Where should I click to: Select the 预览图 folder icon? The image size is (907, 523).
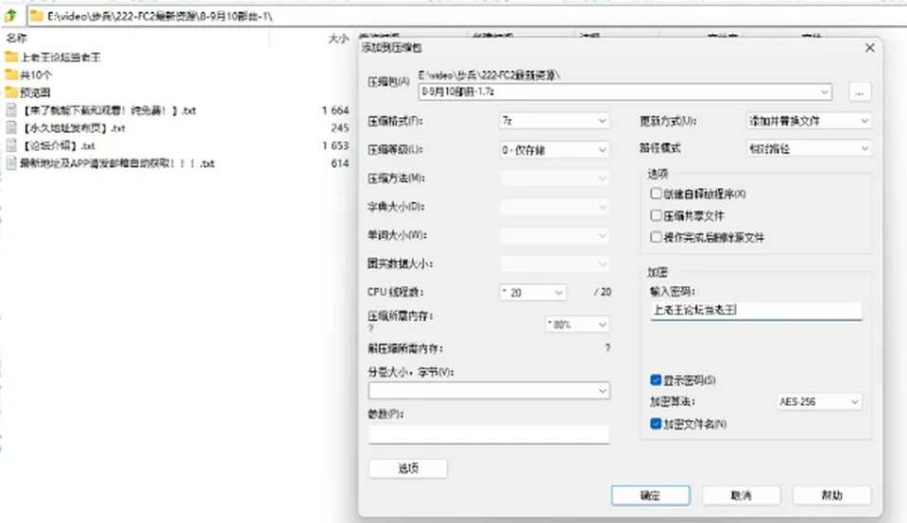click(11, 92)
